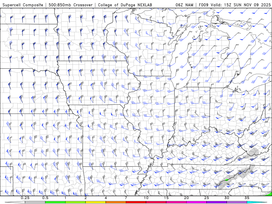Screen dimensions: 272x204
Task: Click the red 7–10 colorbar segment
Action: click(x=136, y=202)
